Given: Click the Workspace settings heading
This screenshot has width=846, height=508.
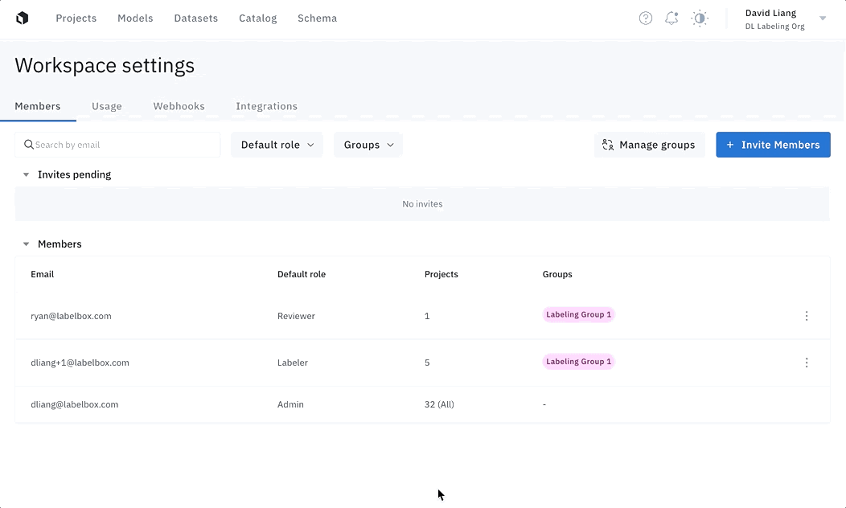Looking at the screenshot, I should tap(105, 65).
